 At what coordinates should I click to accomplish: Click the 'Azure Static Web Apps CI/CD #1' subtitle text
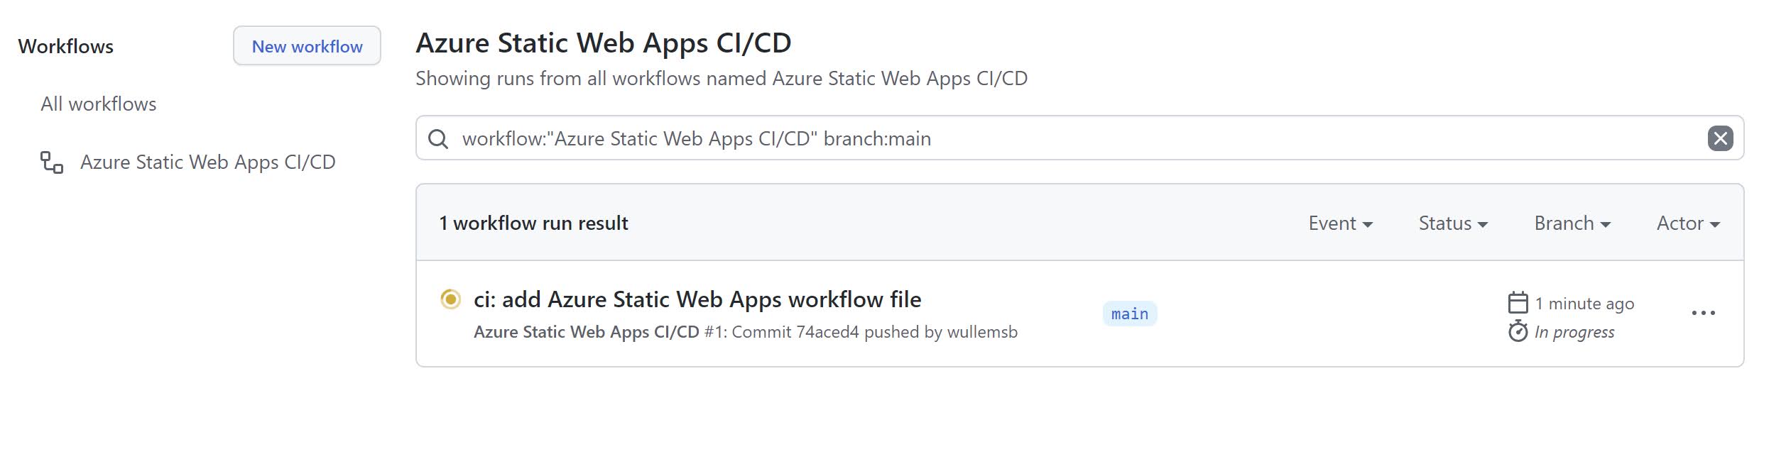click(587, 332)
